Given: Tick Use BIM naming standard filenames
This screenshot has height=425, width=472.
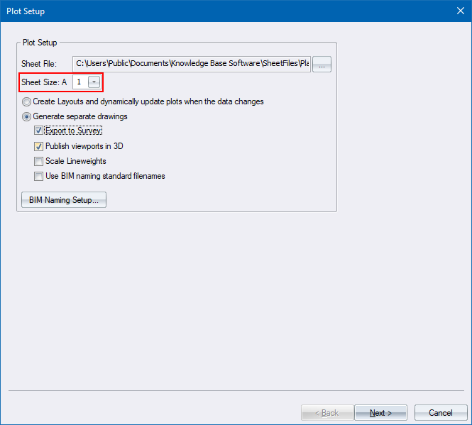Looking at the screenshot, I should pyautogui.click(x=39, y=176).
